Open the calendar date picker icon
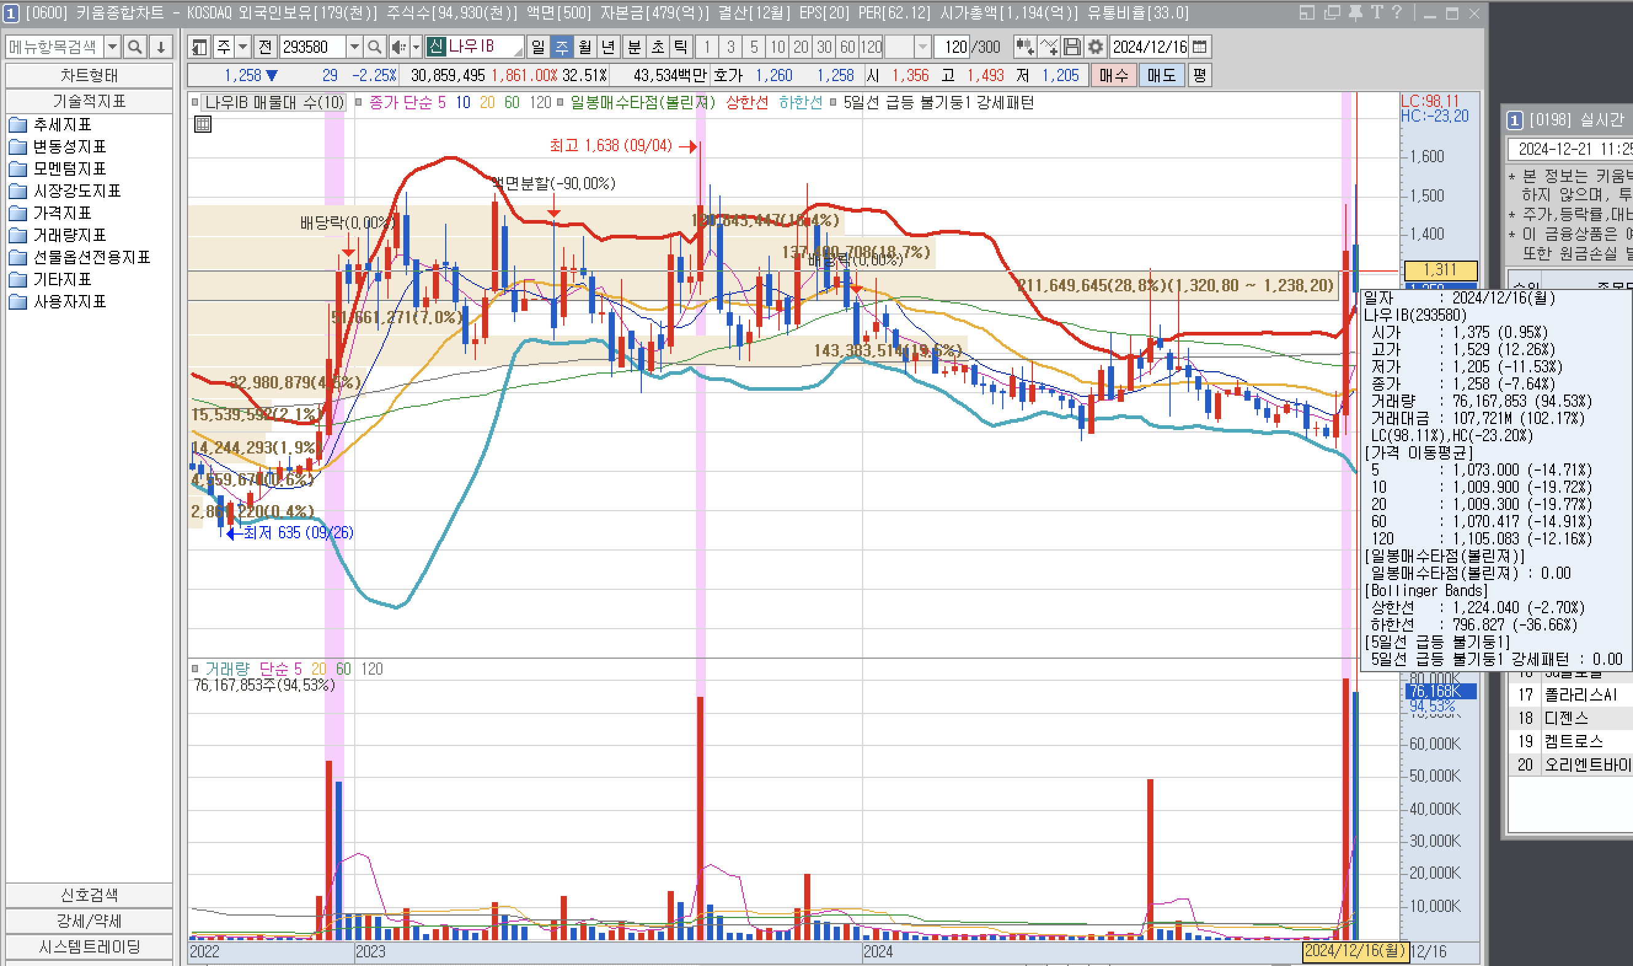Viewport: 1633px width, 966px height. (x=1200, y=47)
